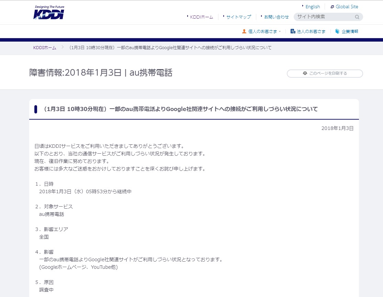Viewport: 383px width, 297px height.
Task: Open the Global Site link
Action: click(x=347, y=7)
